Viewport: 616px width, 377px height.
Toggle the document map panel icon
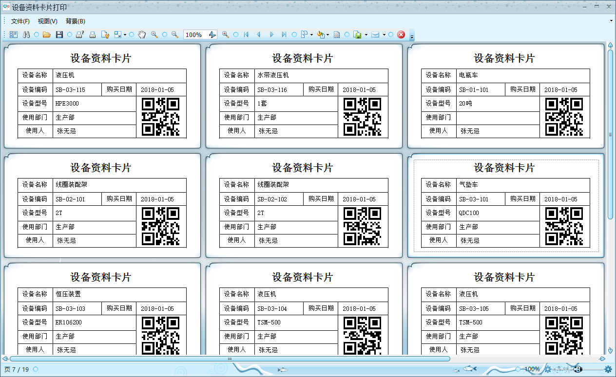pos(14,35)
